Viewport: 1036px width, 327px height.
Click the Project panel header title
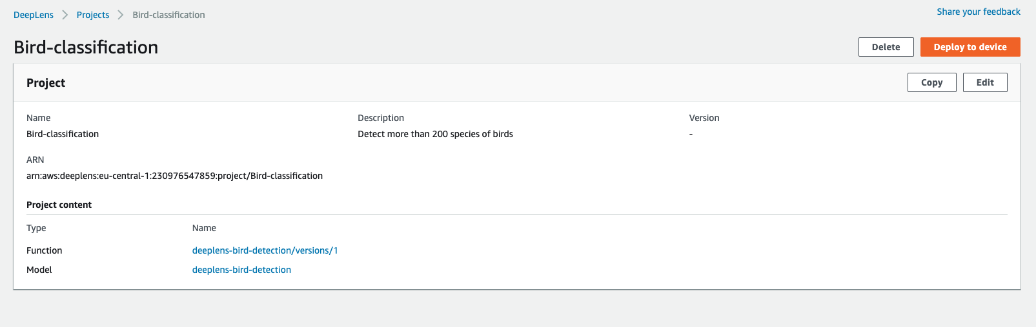pyautogui.click(x=46, y=82)
